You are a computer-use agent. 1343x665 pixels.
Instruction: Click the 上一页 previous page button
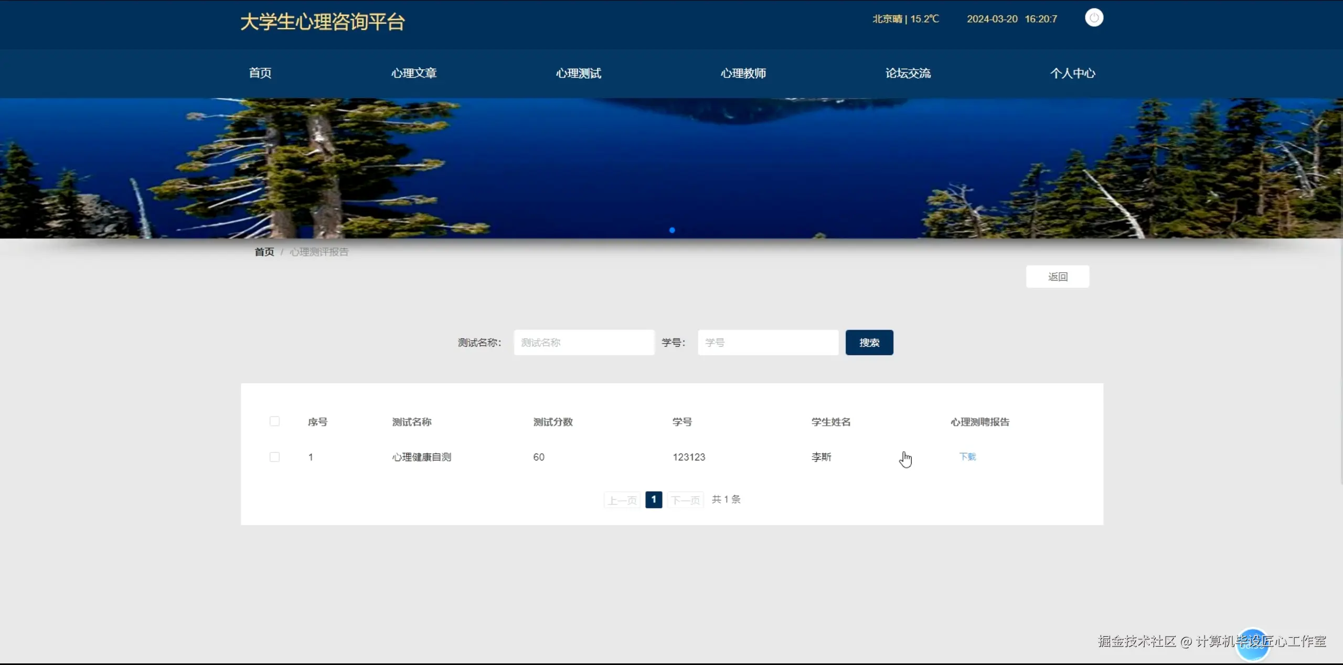(622, 500)
